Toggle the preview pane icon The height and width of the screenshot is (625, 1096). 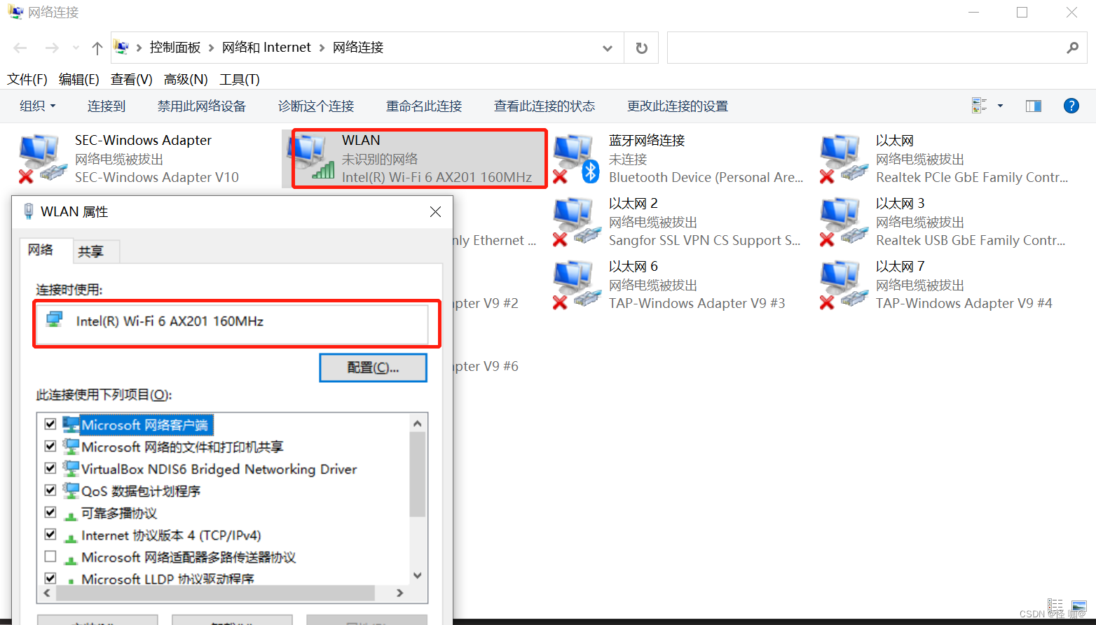(1033, 106)
